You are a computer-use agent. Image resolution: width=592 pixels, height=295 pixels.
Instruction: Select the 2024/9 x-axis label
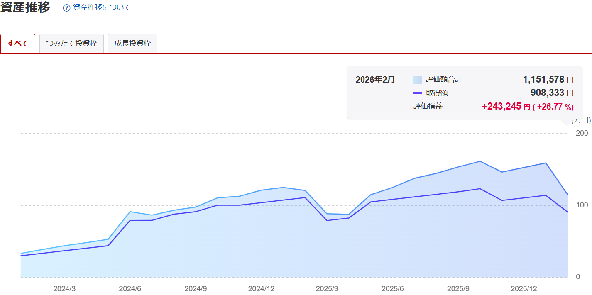coord(196,289)
